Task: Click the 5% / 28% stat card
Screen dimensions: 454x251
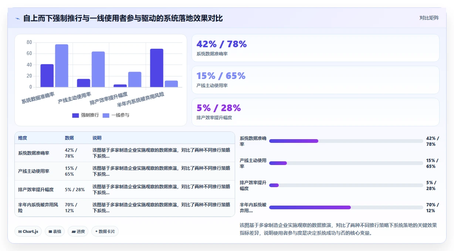Action: (x=315, y=112)
